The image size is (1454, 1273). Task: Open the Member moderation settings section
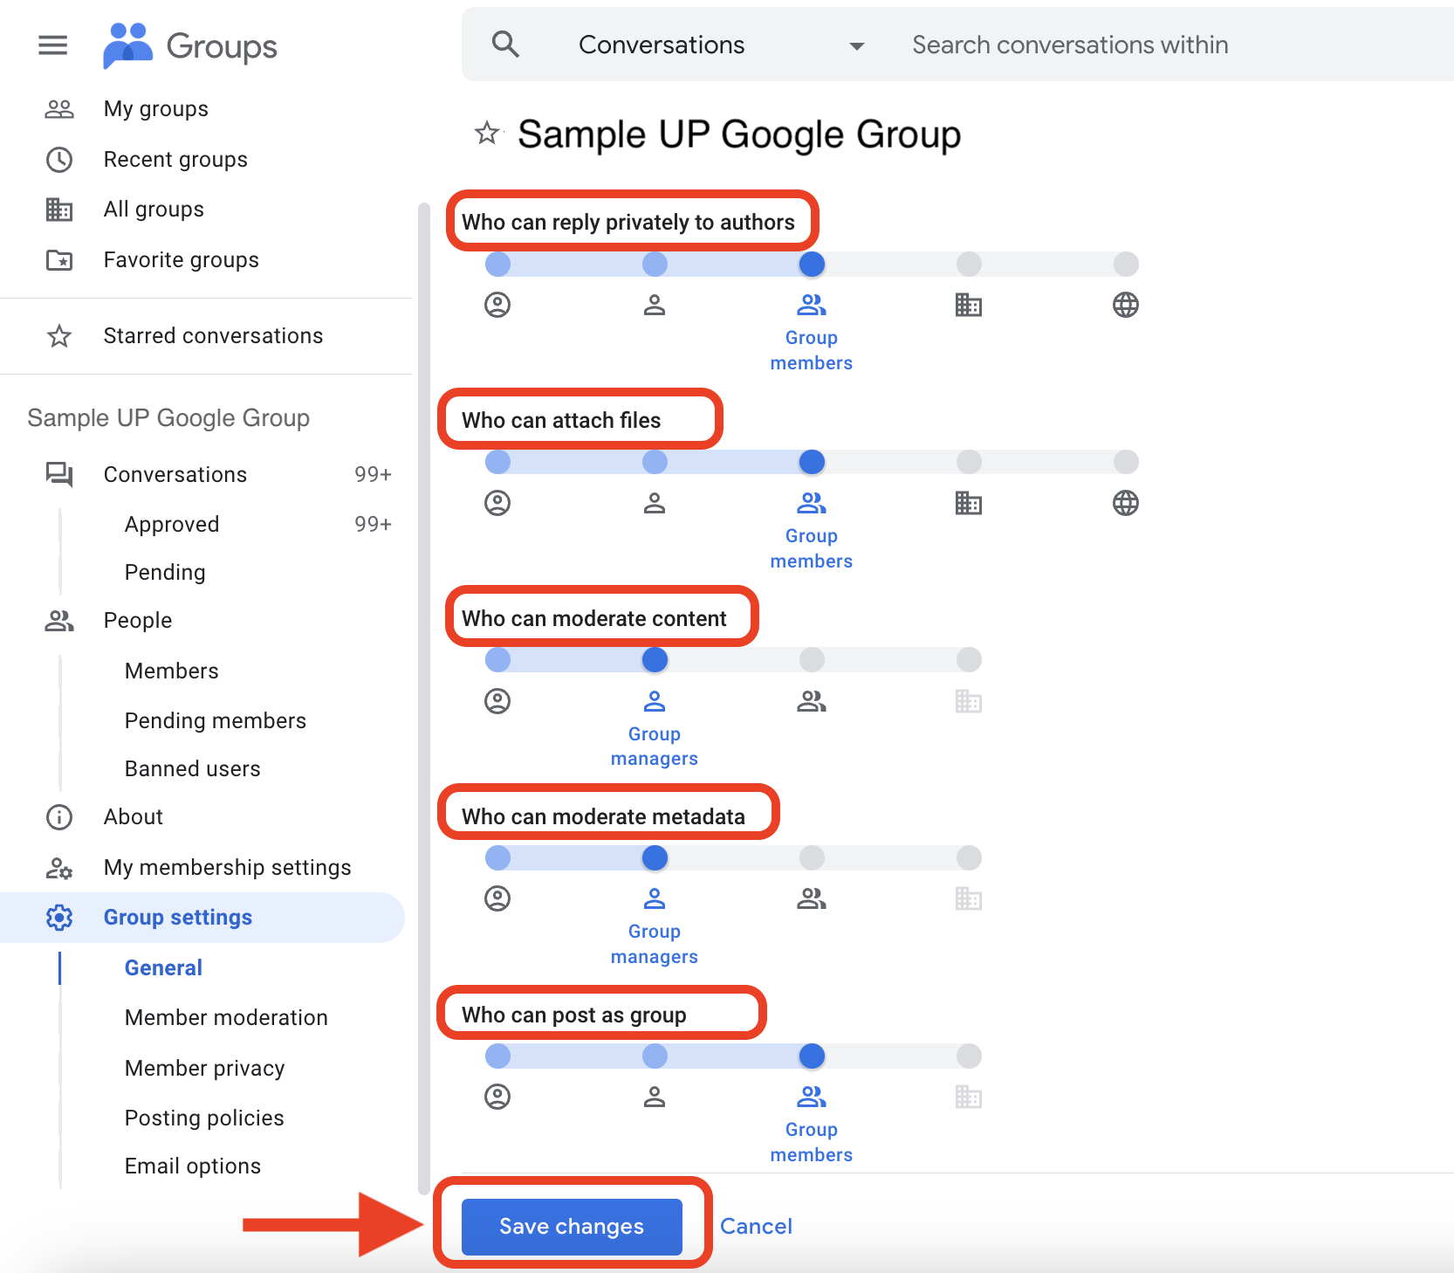[x=226, y=1017]
